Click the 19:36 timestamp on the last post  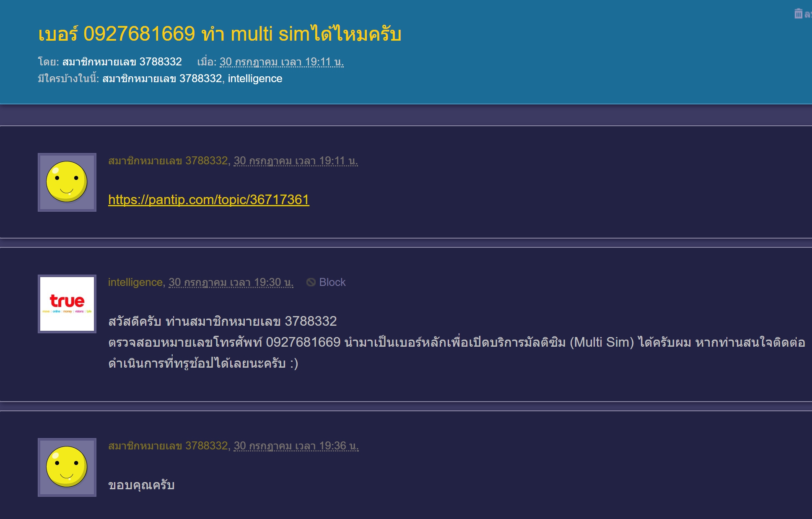tap(296, 446)
